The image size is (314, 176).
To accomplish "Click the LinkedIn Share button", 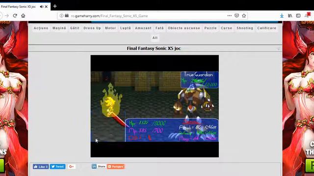I will click(x=99, y=166).
